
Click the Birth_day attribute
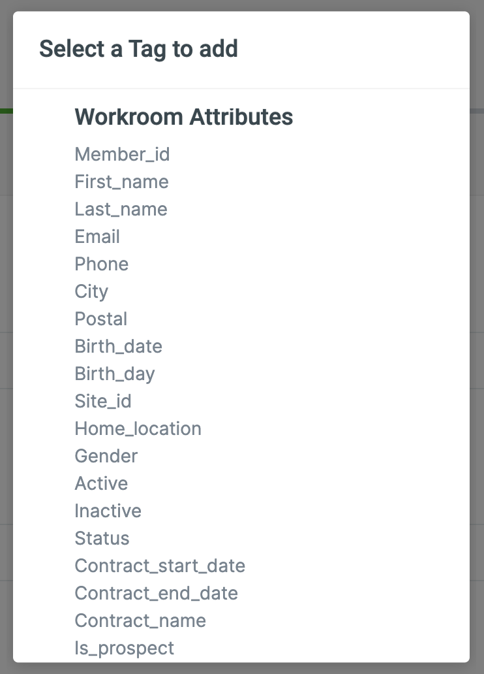(x=115, y=374)
